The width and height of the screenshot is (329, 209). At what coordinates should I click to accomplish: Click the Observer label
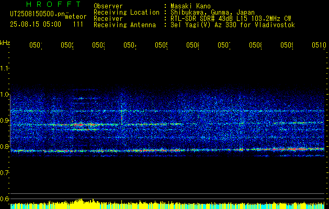(108, 6)
